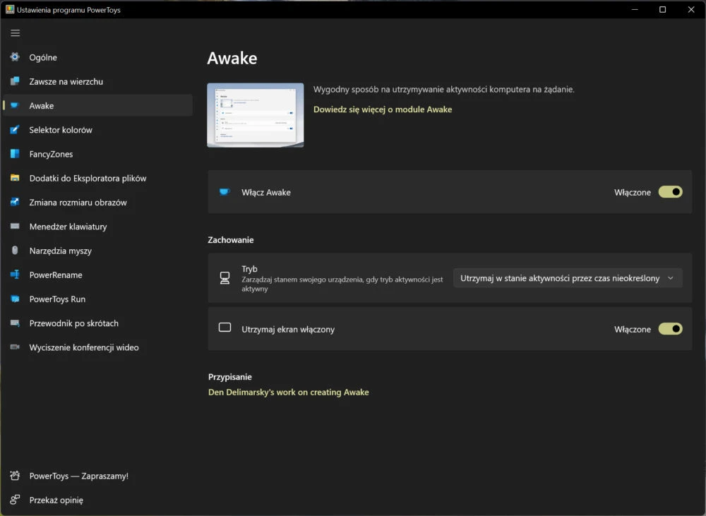Click the PowerToys — Zapraszamy! icon
The width and height of the screenshot is (706, 516).
tap(15, 476)
